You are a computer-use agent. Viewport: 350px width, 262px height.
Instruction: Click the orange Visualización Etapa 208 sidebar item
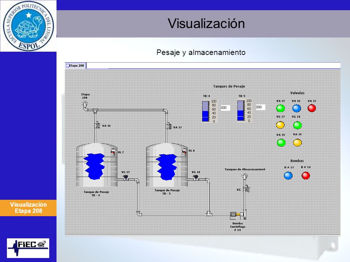coord(28,208)
